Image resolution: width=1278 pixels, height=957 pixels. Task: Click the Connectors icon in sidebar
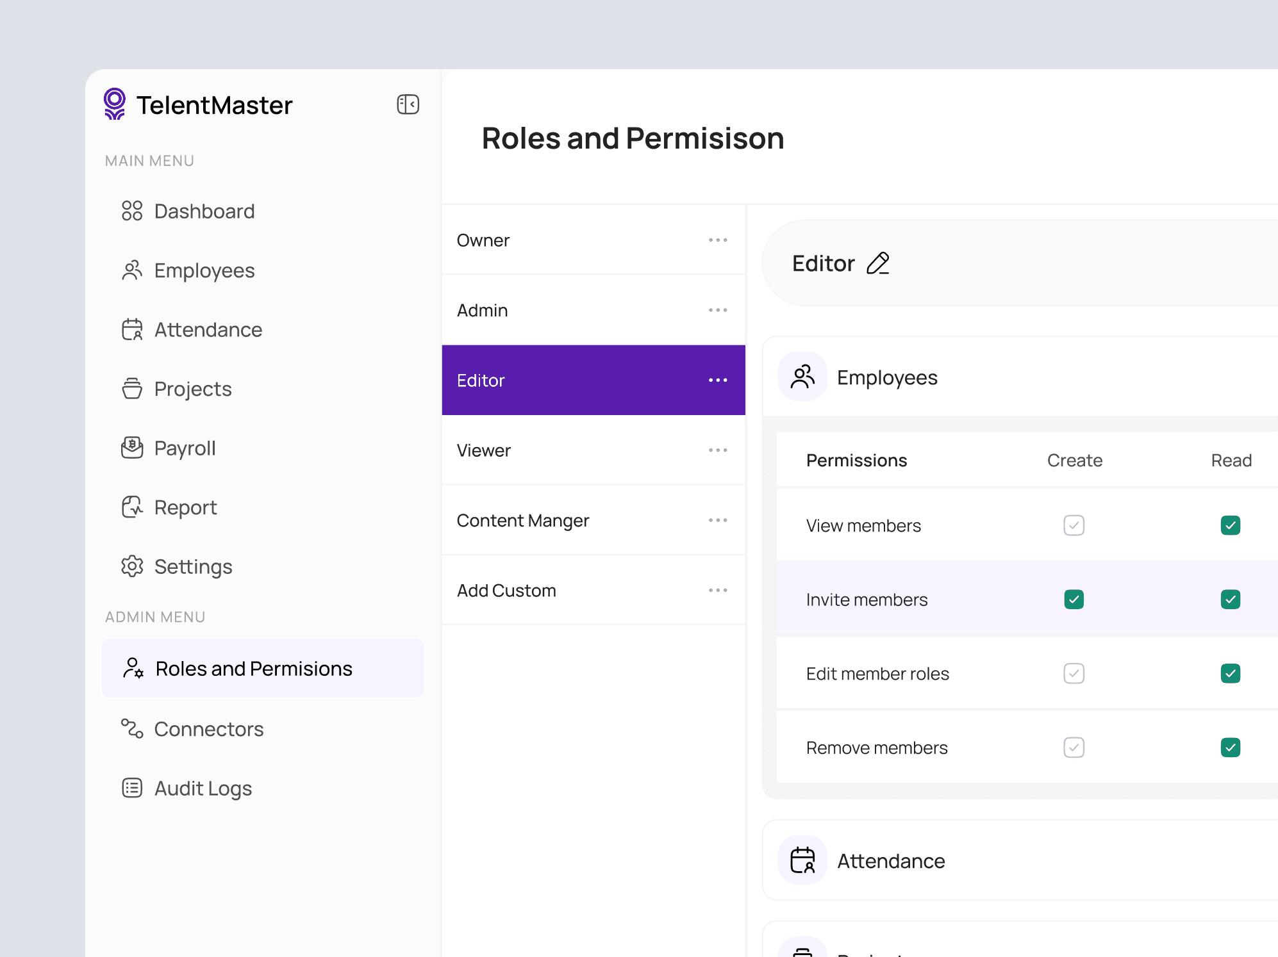point(132,728)
